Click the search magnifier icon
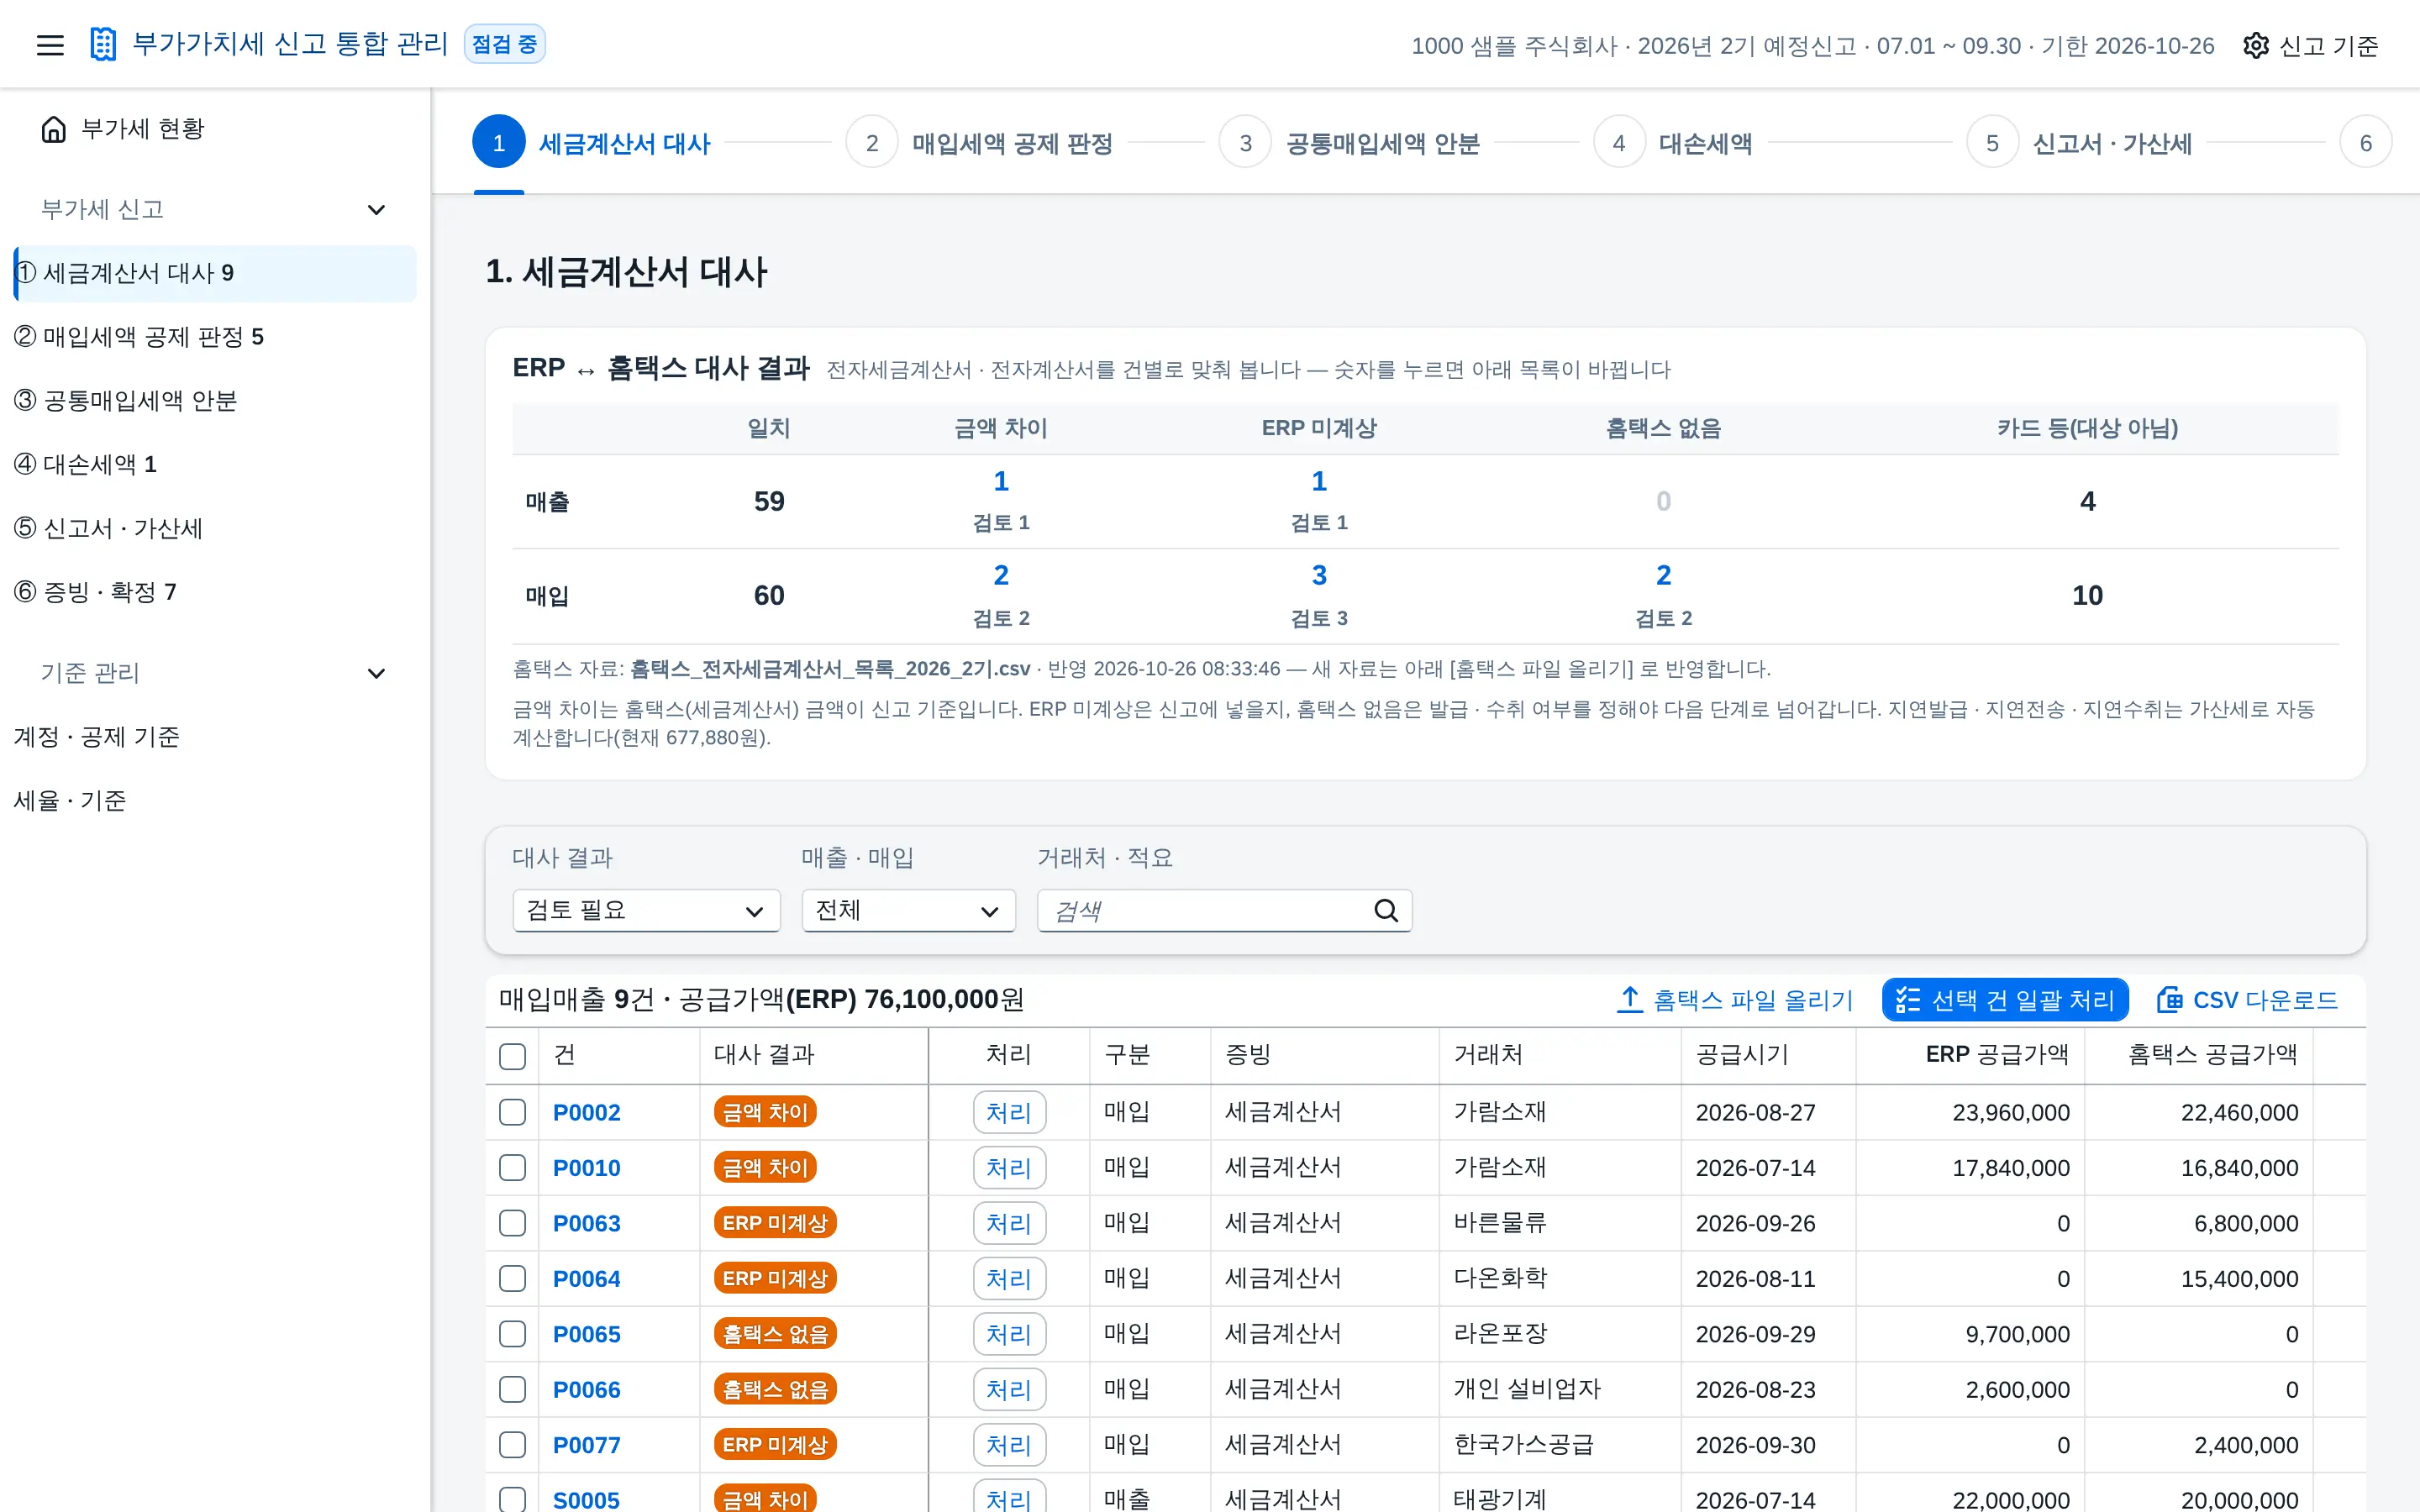2420x1512 pixels. pos(1385,910)
